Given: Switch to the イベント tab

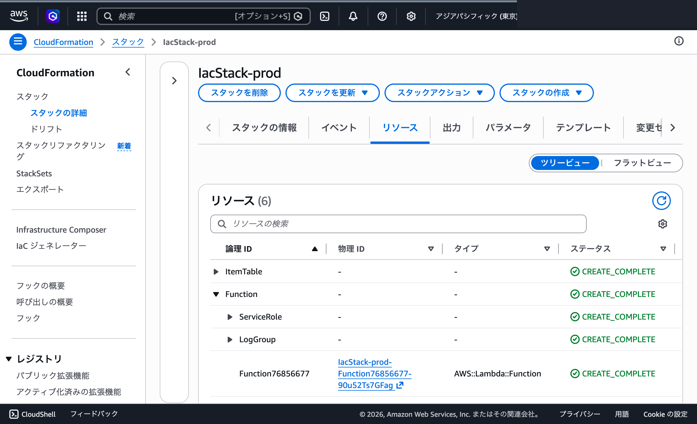Looking at the screenshot, I should 339,128.
